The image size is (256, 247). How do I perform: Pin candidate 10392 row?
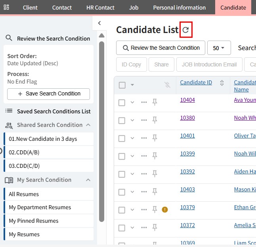155,174
